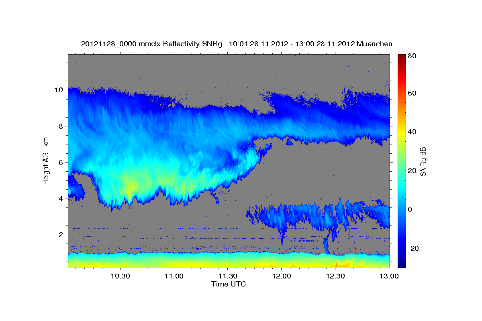Screen dimensions: 482x321
Task: Click the 11:30 time axis label
Action: click(227, 276)
